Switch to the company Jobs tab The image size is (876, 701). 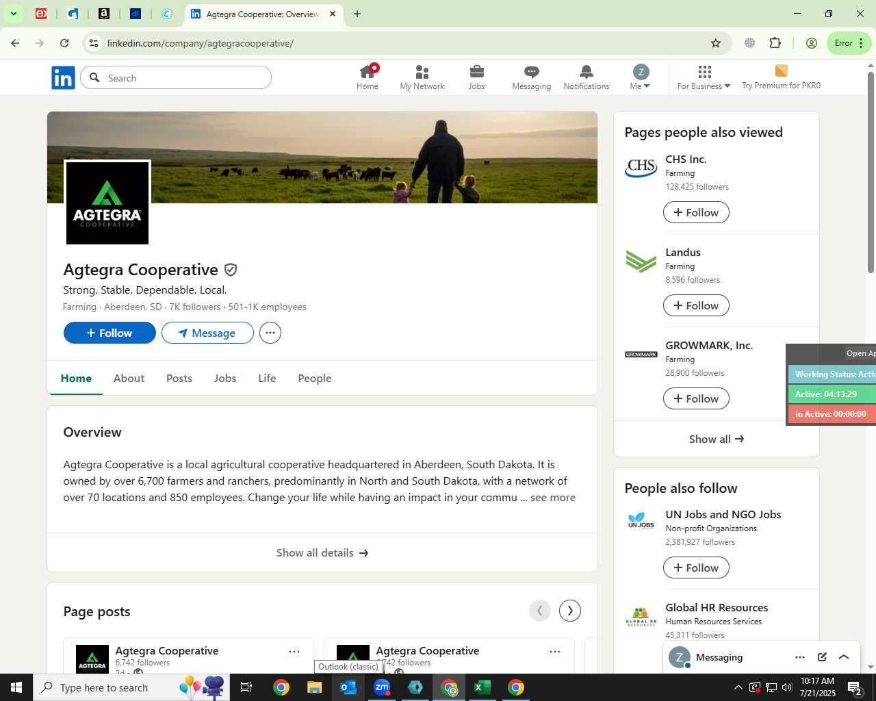(x=225, y=379)
